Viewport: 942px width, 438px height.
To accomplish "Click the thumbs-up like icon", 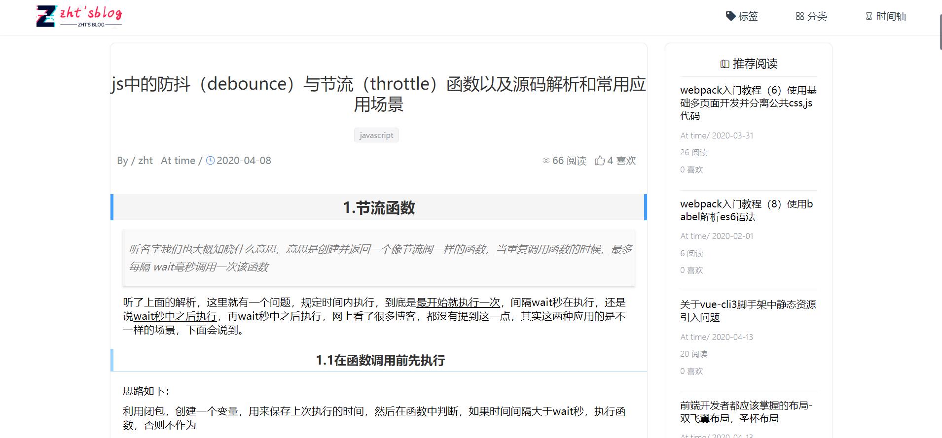I will point(599,161).
